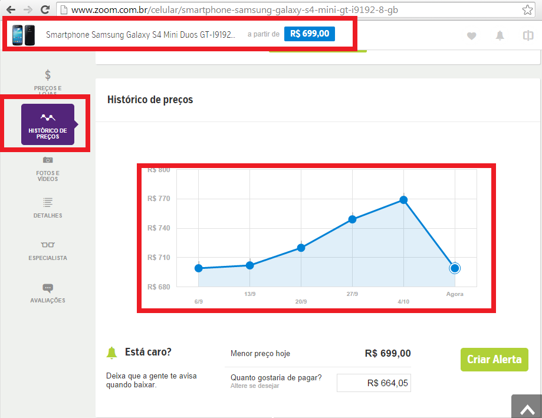Open the Preços e Lojas section
The image size is (542, 418).
click(x=48, y=82)
